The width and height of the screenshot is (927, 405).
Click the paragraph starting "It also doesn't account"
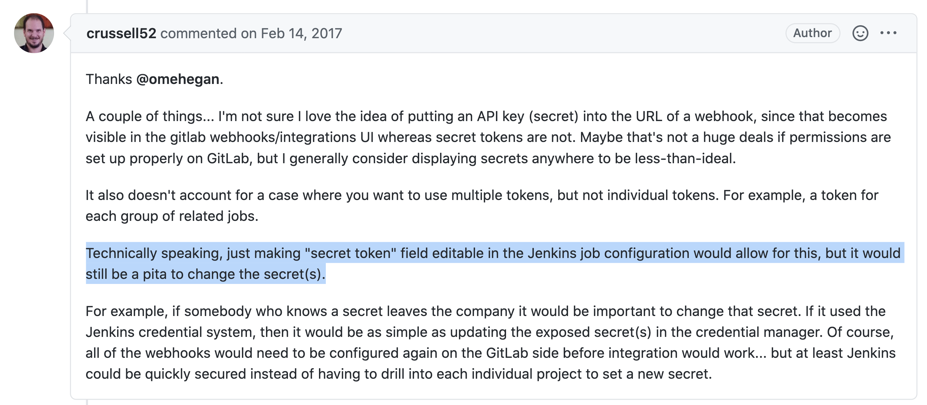[433, 195]
